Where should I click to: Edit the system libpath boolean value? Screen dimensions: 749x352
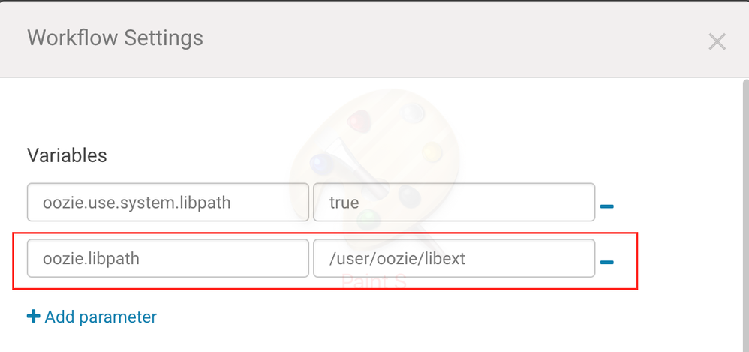453,203
